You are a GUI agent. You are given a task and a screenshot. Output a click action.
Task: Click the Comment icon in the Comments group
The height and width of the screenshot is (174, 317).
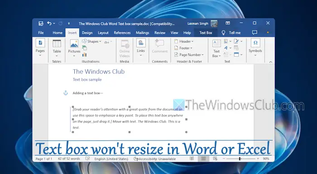159,43
